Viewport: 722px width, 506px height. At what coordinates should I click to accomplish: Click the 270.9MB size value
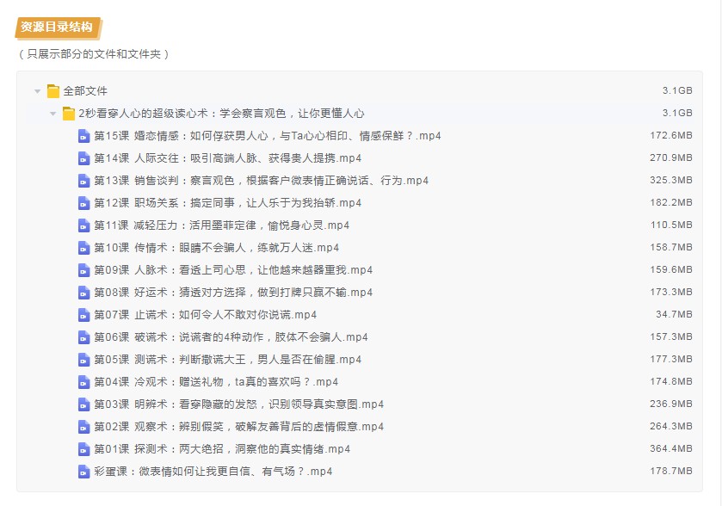coord(671,158)
